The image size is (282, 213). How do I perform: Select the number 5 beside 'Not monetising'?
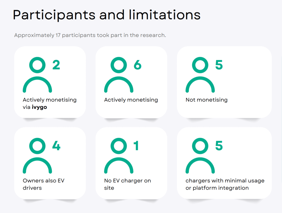tap(219, 65)
